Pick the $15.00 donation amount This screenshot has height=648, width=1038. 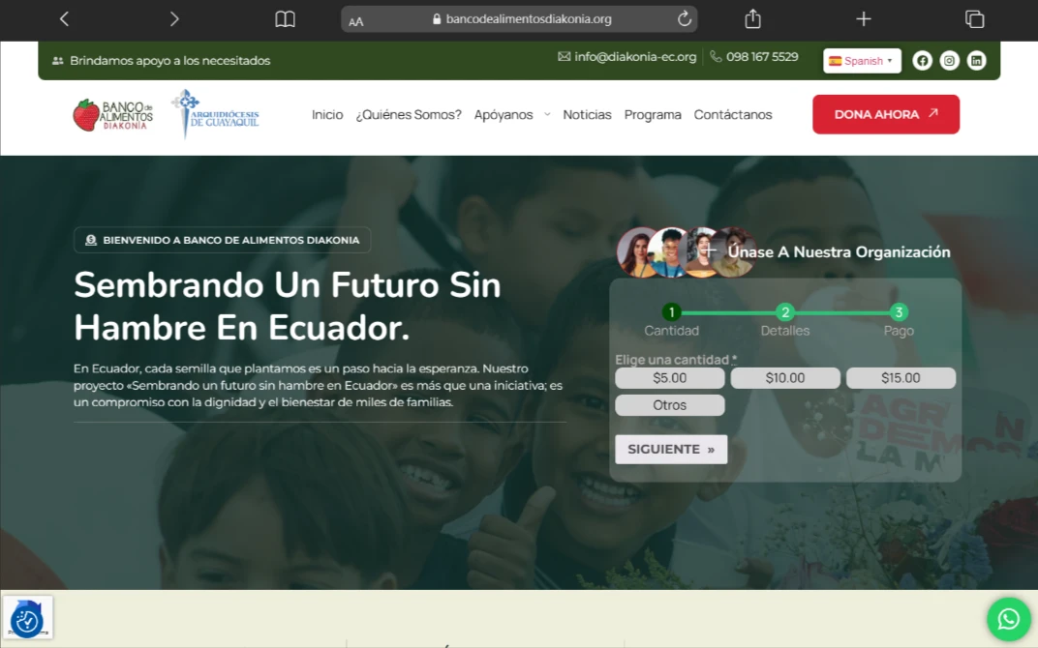point(901,378)
